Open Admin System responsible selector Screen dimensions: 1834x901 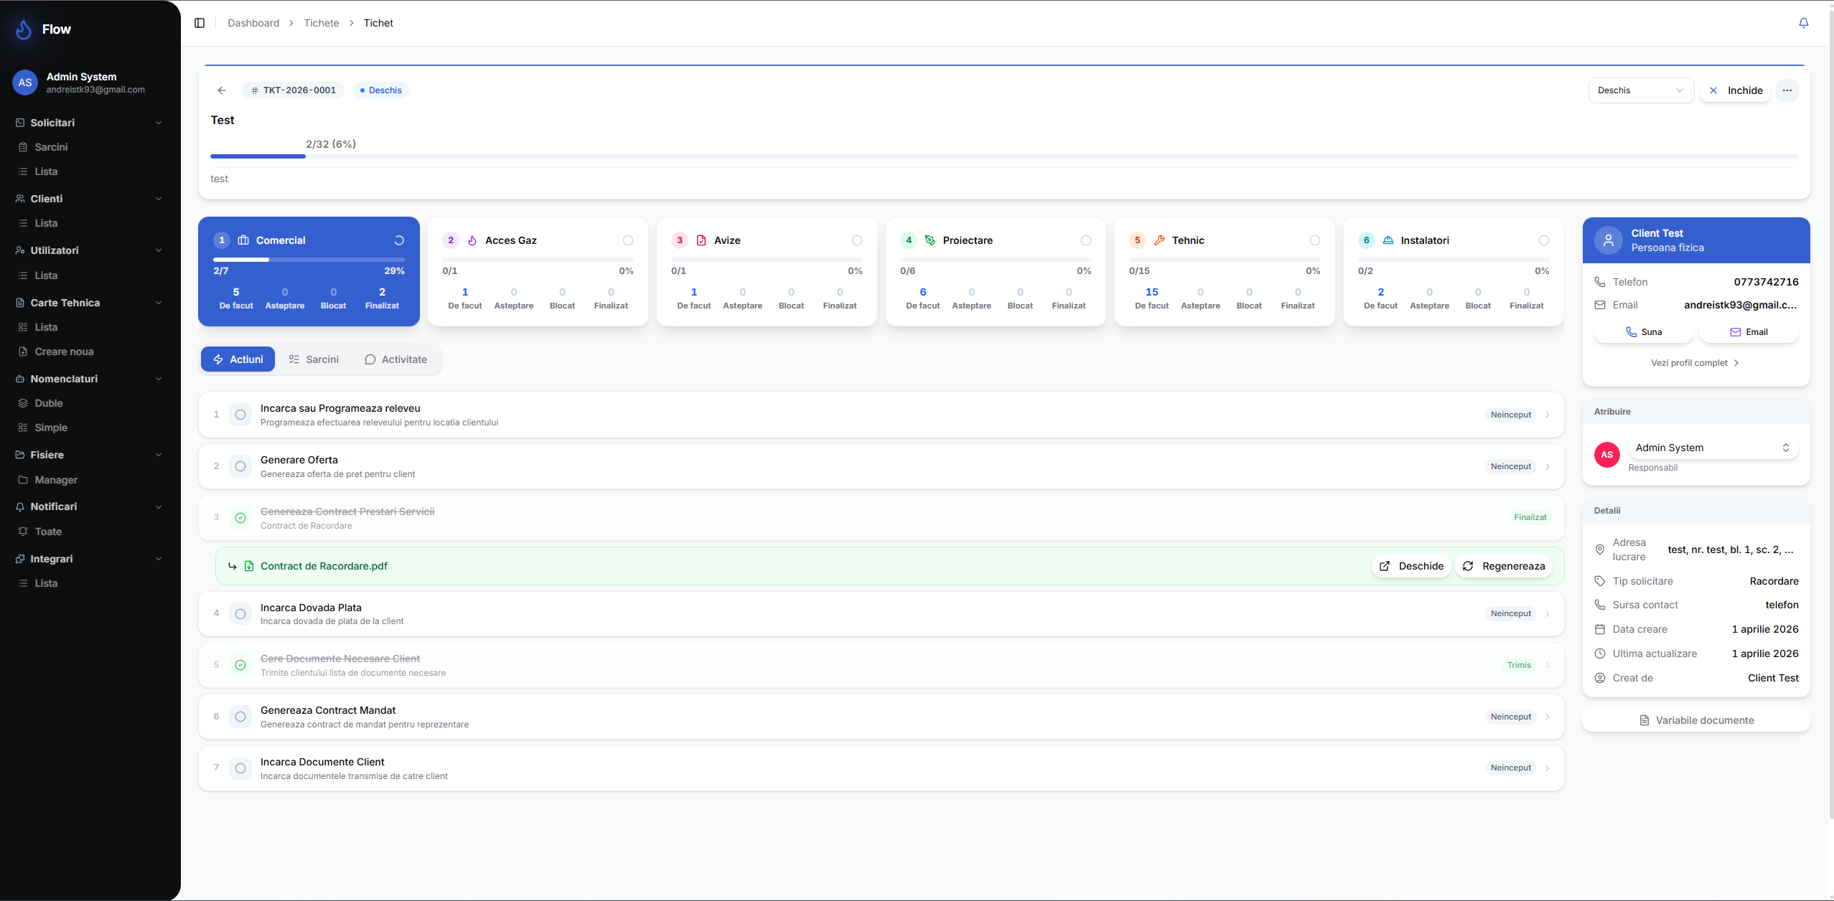point(1712,448)
